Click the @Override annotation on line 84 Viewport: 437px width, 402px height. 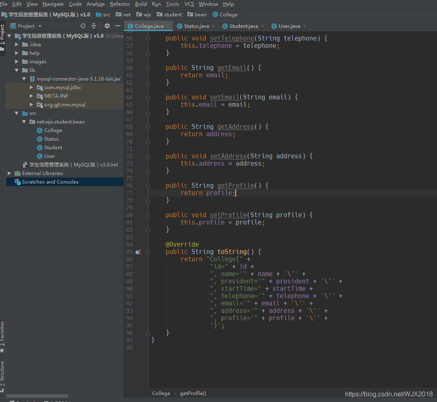coord(182,245)
